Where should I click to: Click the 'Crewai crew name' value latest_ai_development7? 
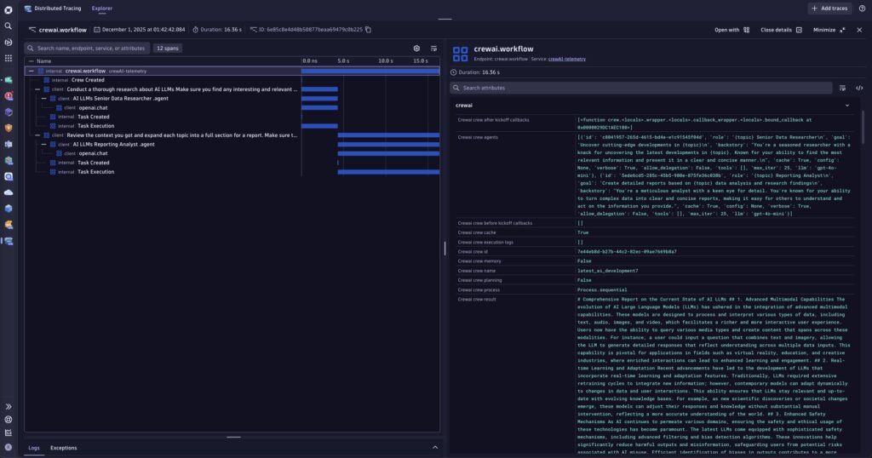click(607, 271)
